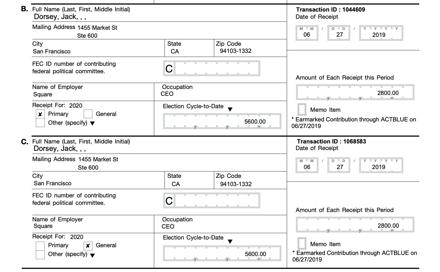
Task: Expand Other (specify) arrow in section B
Action: [92, 123]
